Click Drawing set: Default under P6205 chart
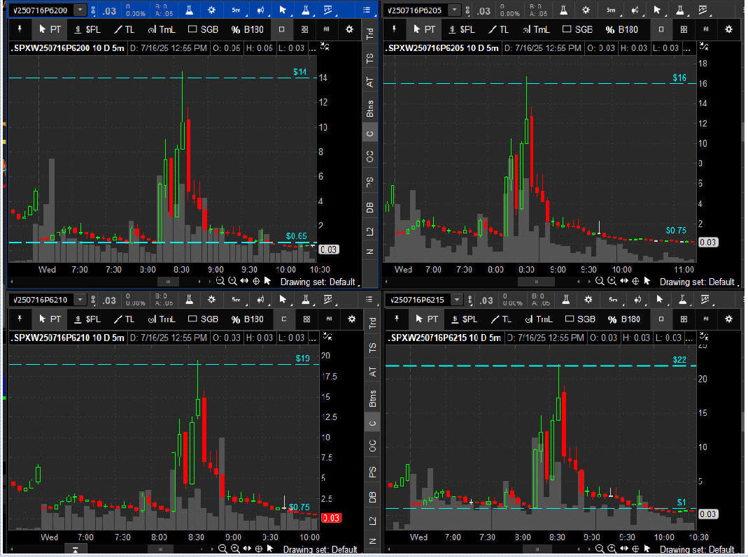Viewport: 748px width, 557px height. 697,282
